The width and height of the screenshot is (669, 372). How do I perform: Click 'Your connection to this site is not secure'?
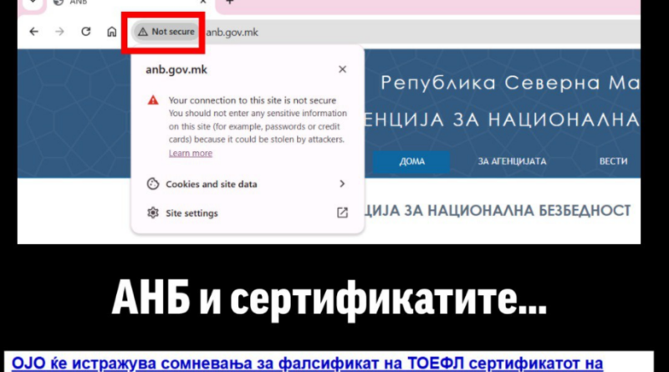tap(253, 100)
